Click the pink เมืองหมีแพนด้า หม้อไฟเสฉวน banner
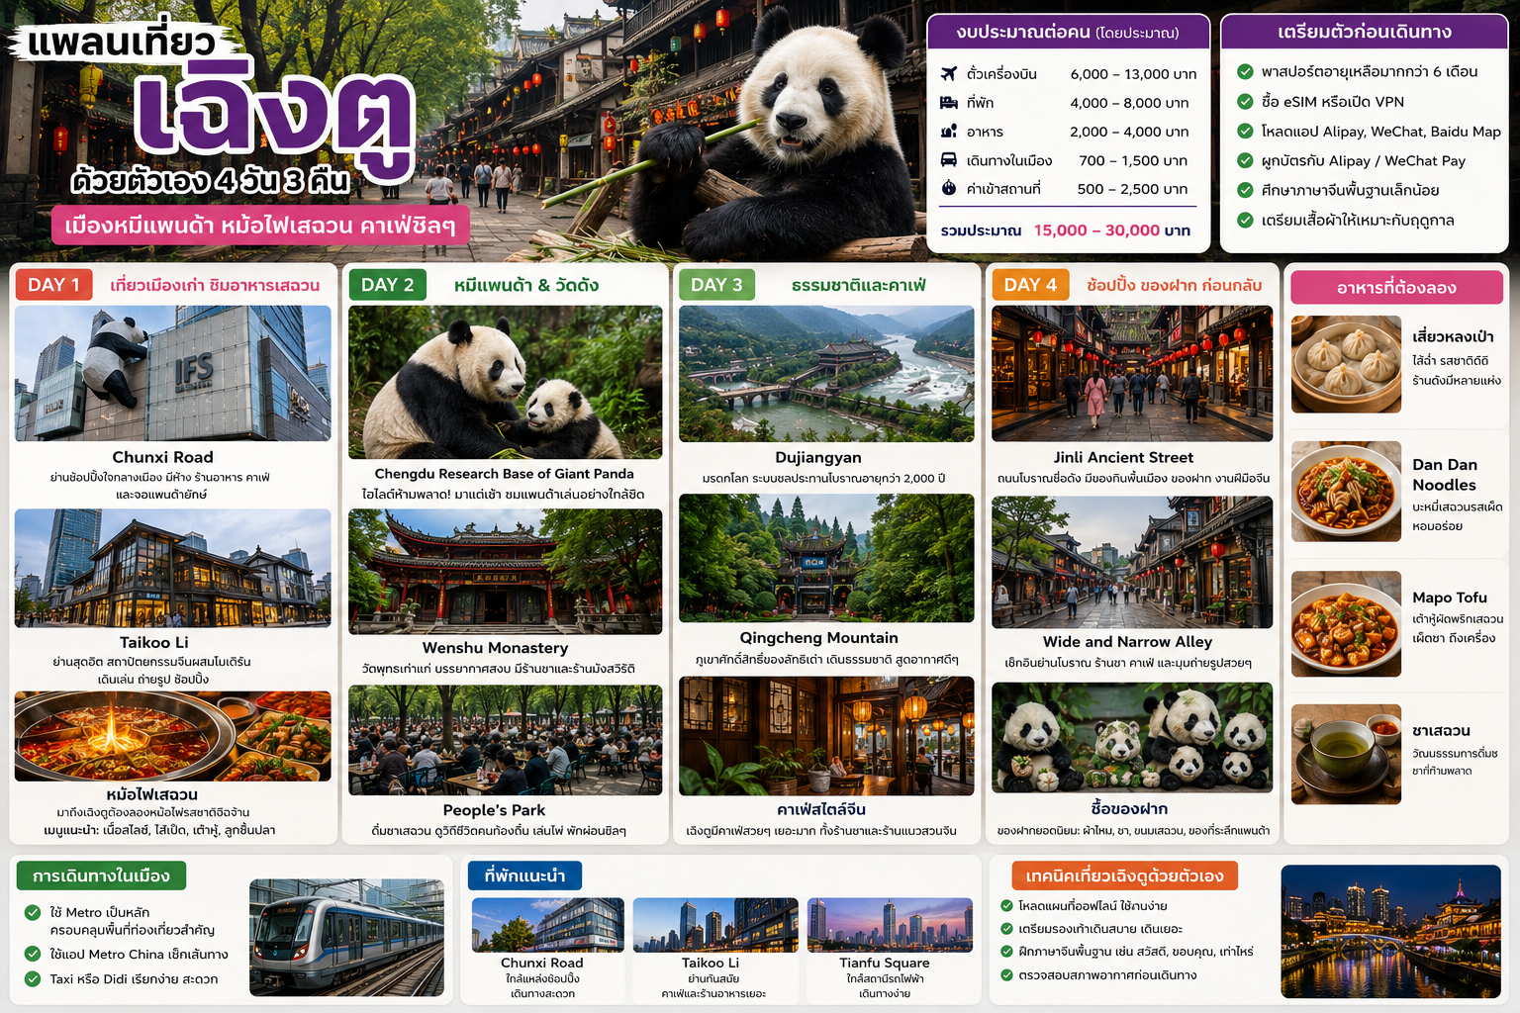Screen dimensions: 1520x1013 260,226
